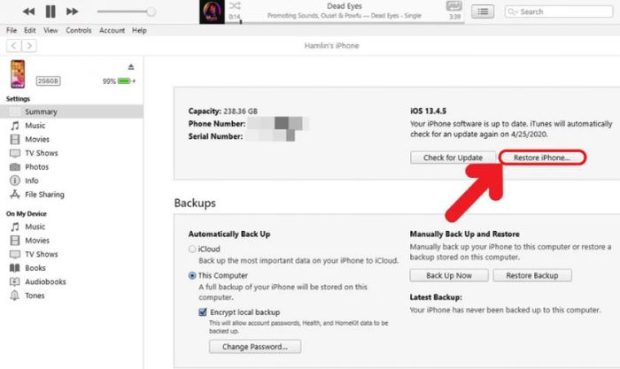Click inside the Search field

pos(559,12)
